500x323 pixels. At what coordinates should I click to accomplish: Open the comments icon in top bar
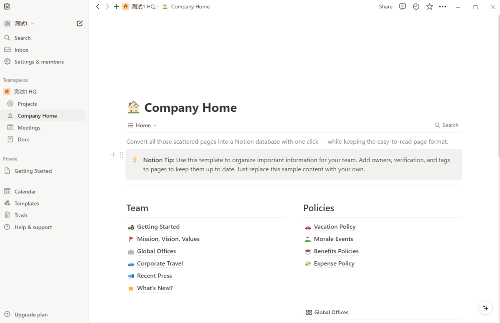pos(402,7)
